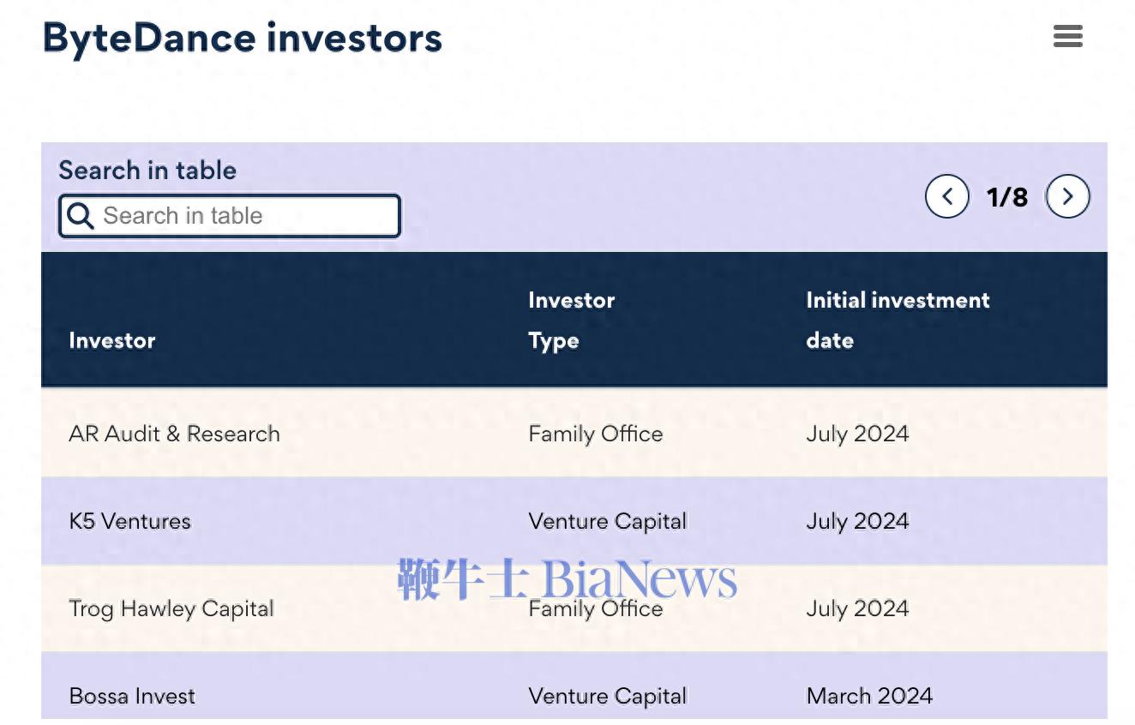Click July 2024 date for AR Audit
The image size is (1135, 725).
(x=857, y=434)
